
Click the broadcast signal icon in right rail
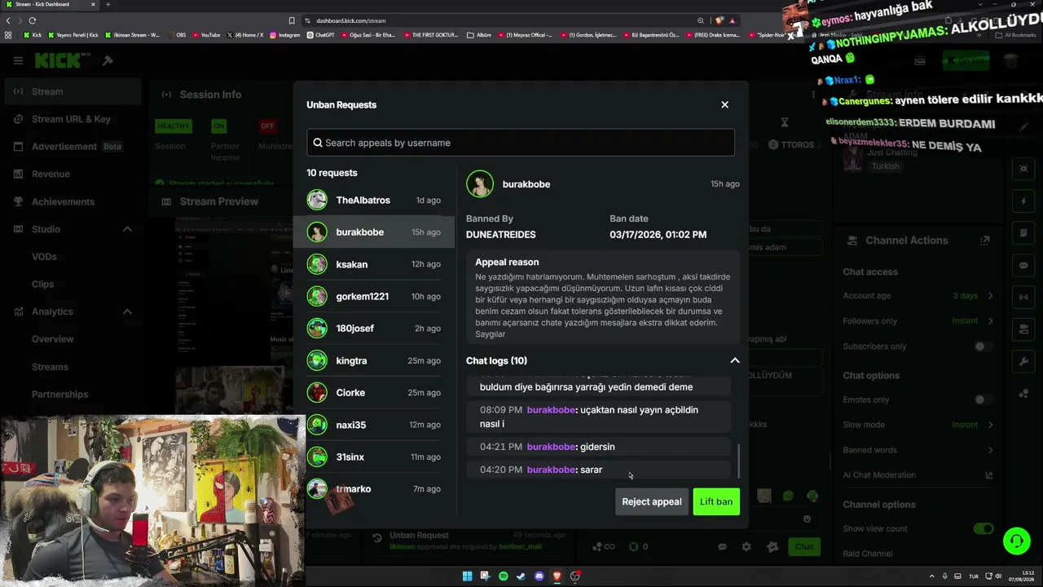1024,298
